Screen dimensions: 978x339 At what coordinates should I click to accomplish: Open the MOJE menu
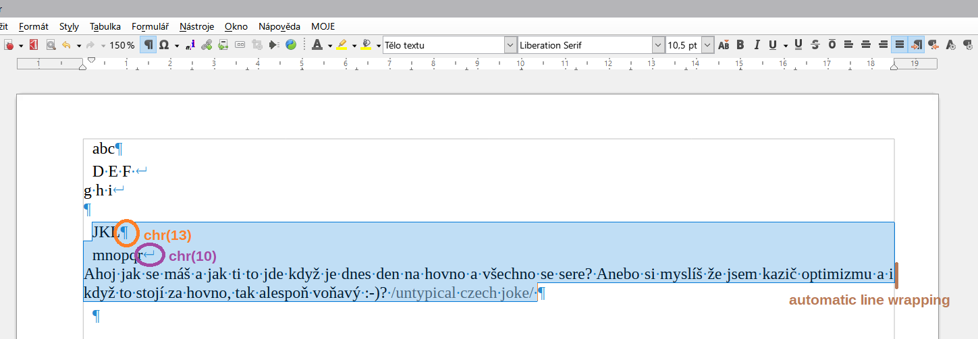coord(323,26)
